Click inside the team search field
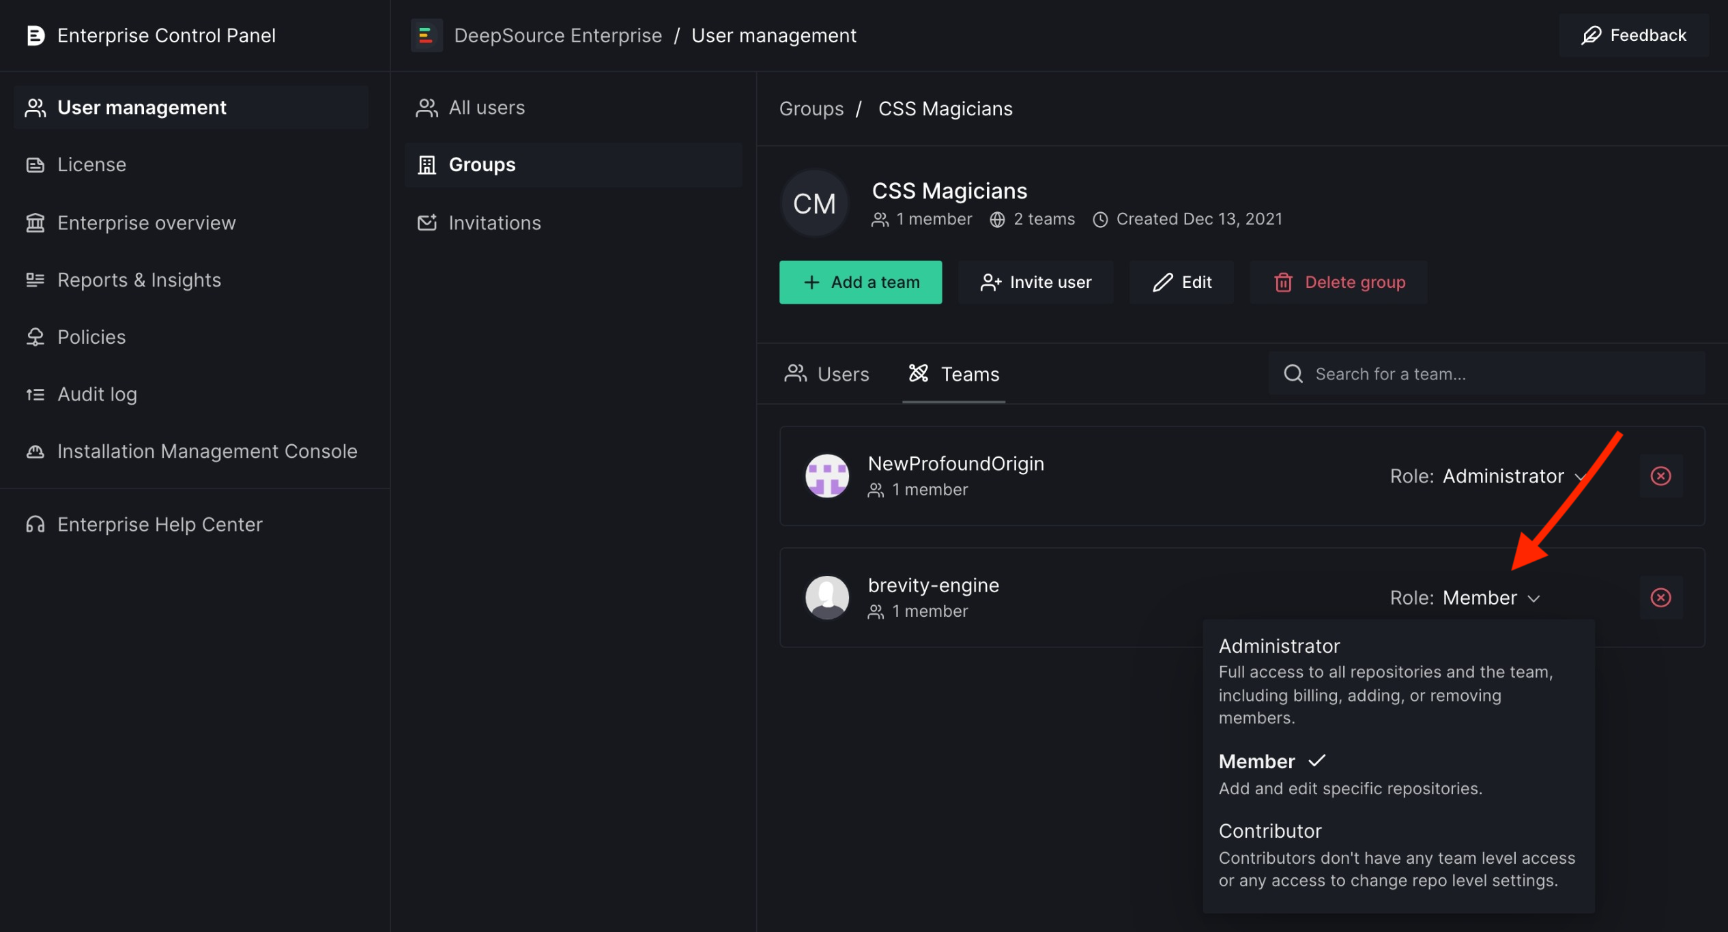The height and width of the screenshot is (932, 1728). click(x=1433, y=374)
